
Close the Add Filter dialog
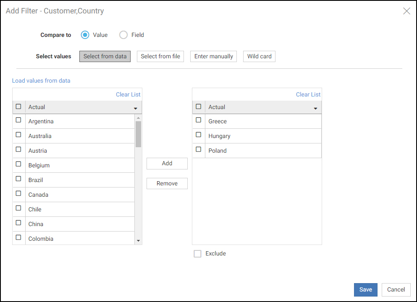pyautogui.click(x=406, y=11)
